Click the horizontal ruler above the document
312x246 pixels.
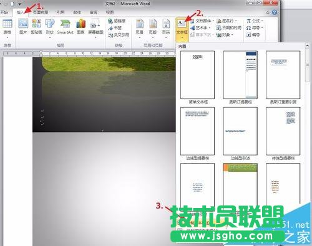[x=89, y=54]
